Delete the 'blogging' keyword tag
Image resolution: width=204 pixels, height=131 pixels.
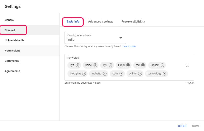tap(84, 74)
